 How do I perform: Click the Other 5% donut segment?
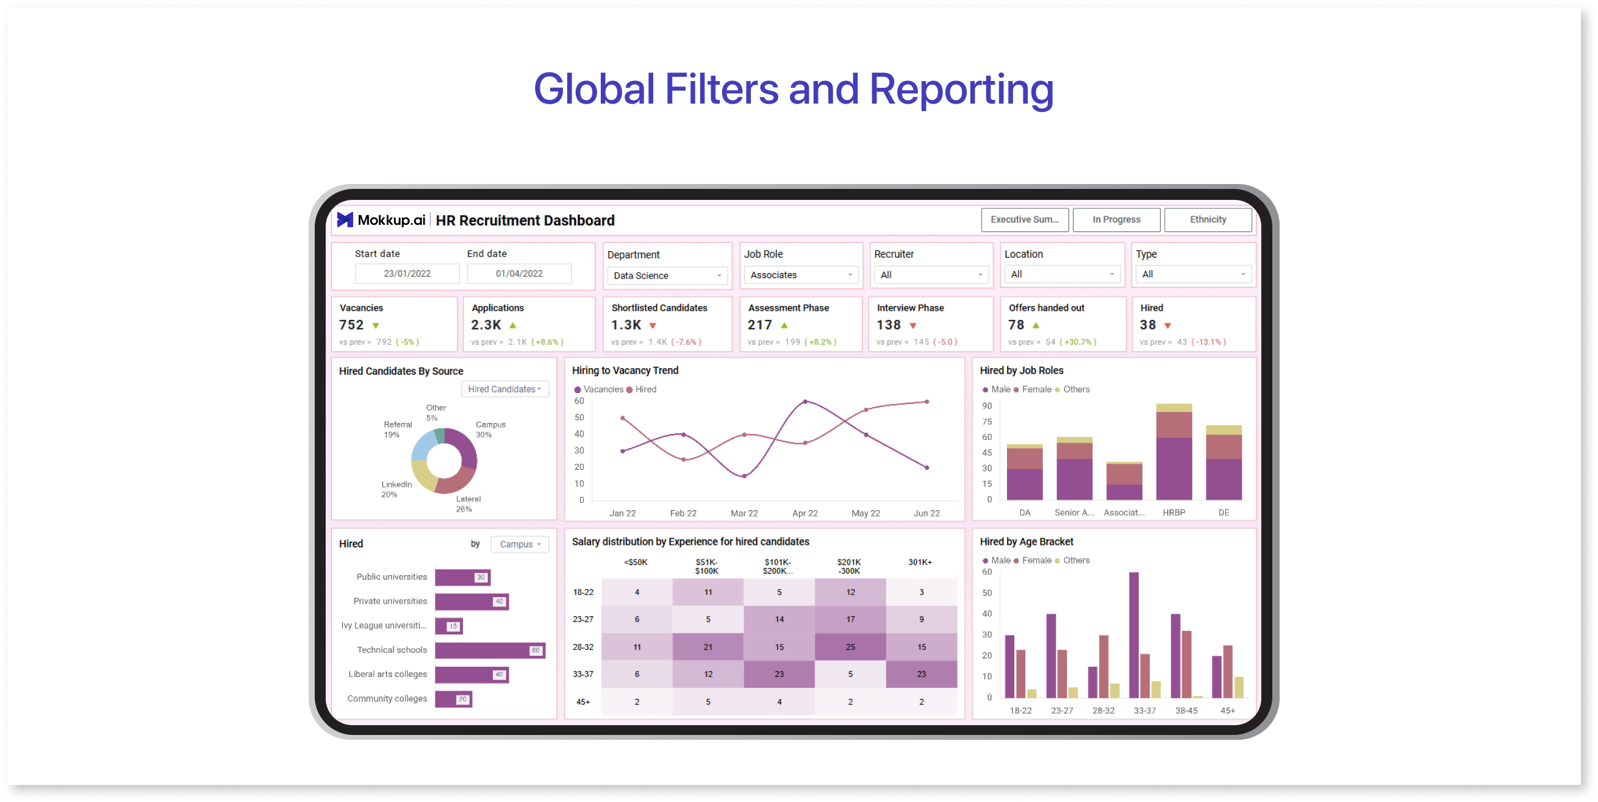[x=440, y=436]
